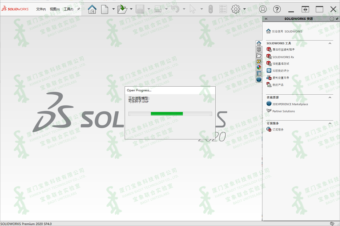The height and width of the screenshot is (226, 340).
Task: Select the View Palette tab icon
Action: pos(259,61)
